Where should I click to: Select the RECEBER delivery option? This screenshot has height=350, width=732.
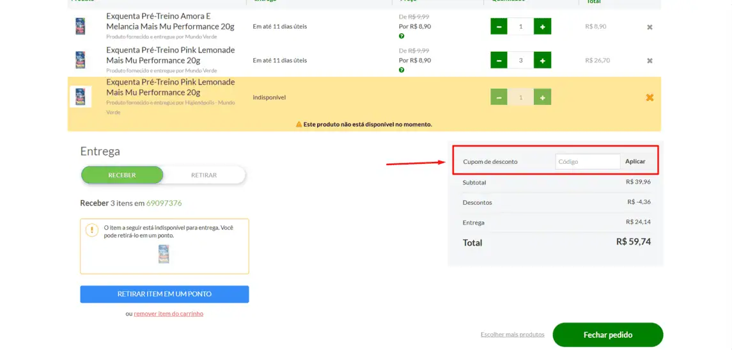122,175
